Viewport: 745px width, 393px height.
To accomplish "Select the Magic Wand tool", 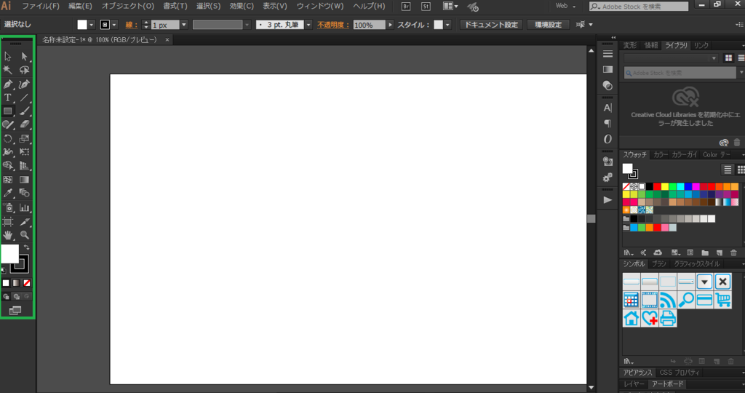I will coord(8,71).
